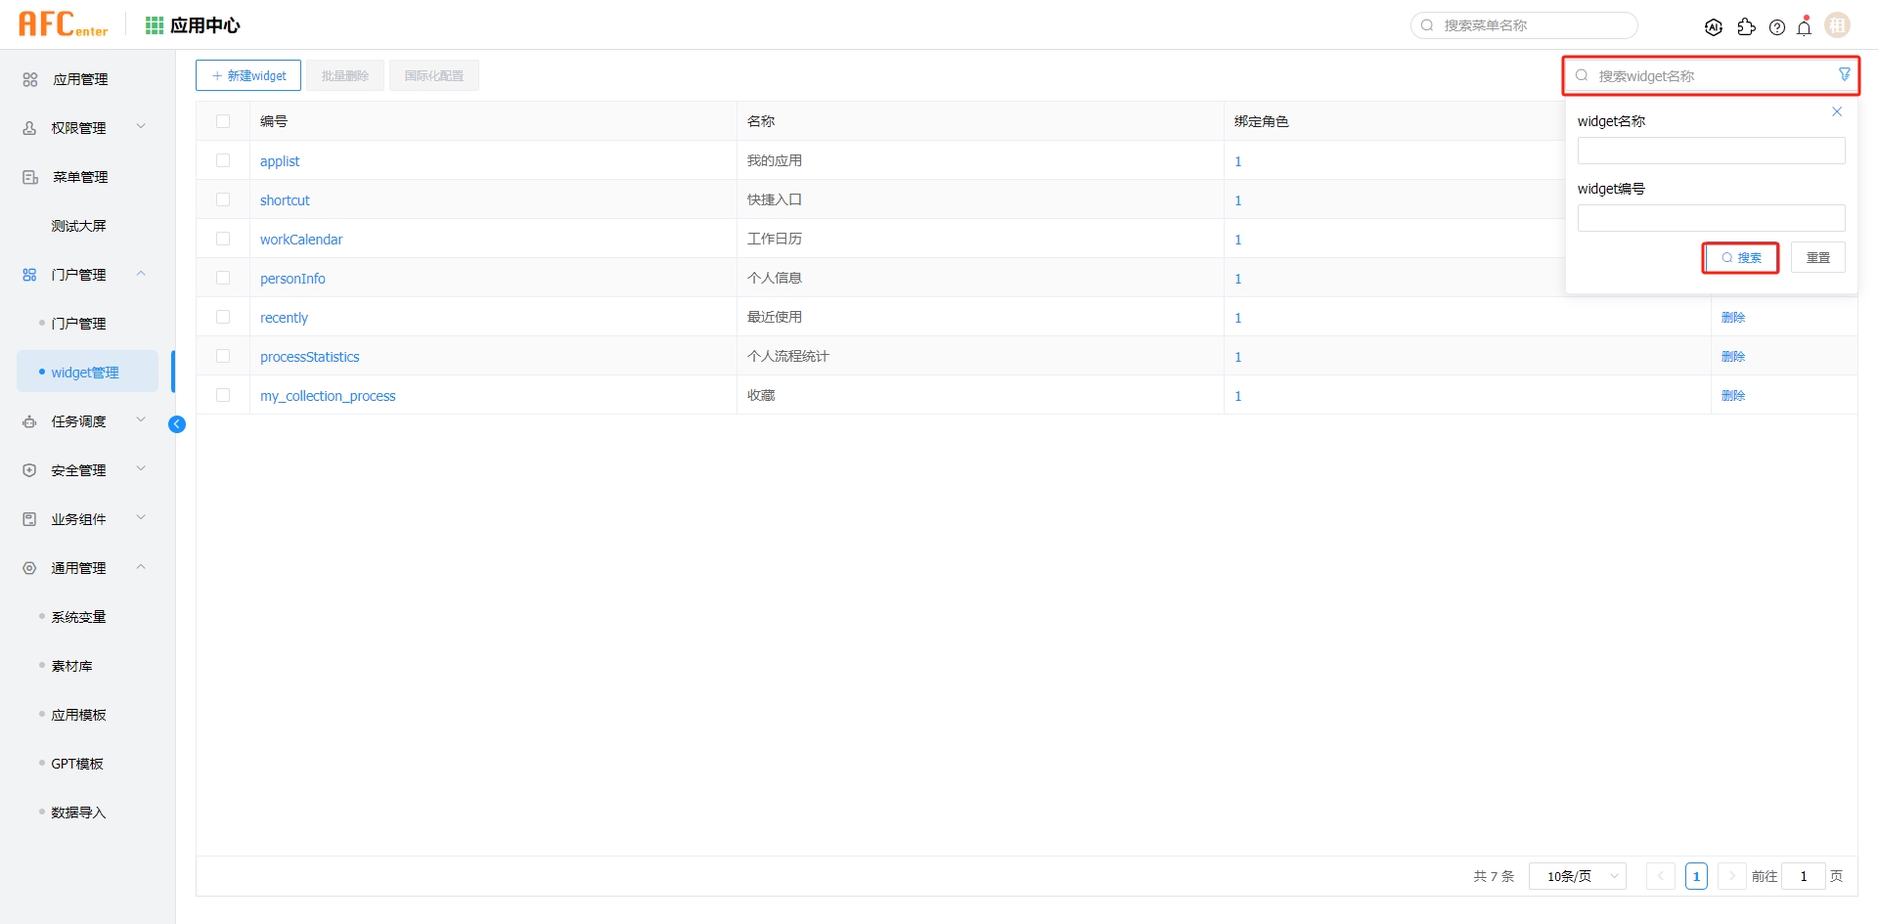Image resolution: width=1878 pixels, height=924 pixels.
Task: Select the checkbox for recently row
Action: click(x=223, y=316)
